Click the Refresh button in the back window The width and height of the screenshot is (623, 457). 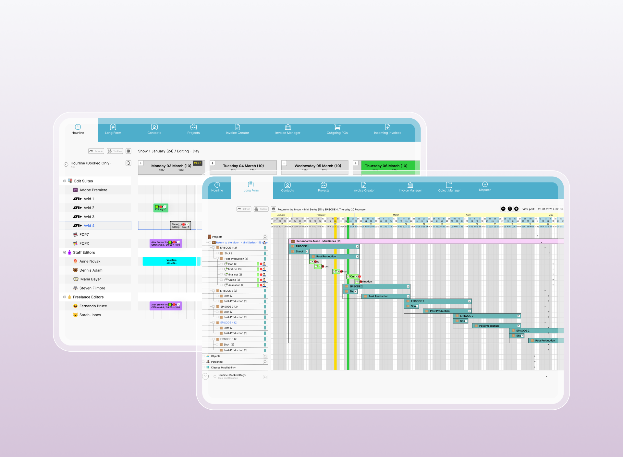point(96,151)
